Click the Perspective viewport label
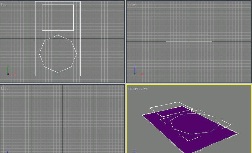The image size is (252, 153). tap(137, 88)
